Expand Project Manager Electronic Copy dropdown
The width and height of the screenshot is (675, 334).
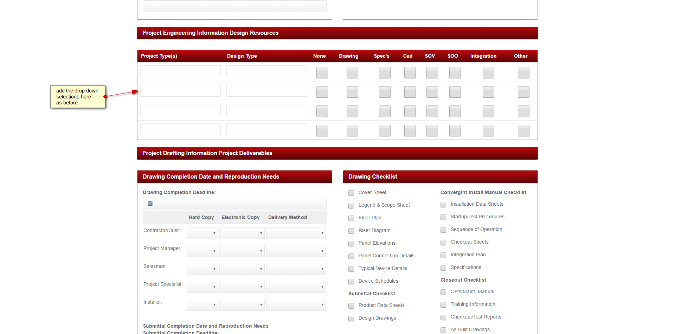coord(242,251)
